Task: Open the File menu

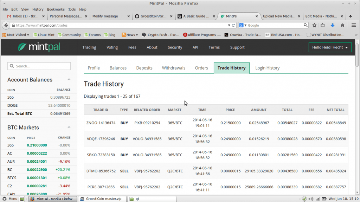Action: 5,9
